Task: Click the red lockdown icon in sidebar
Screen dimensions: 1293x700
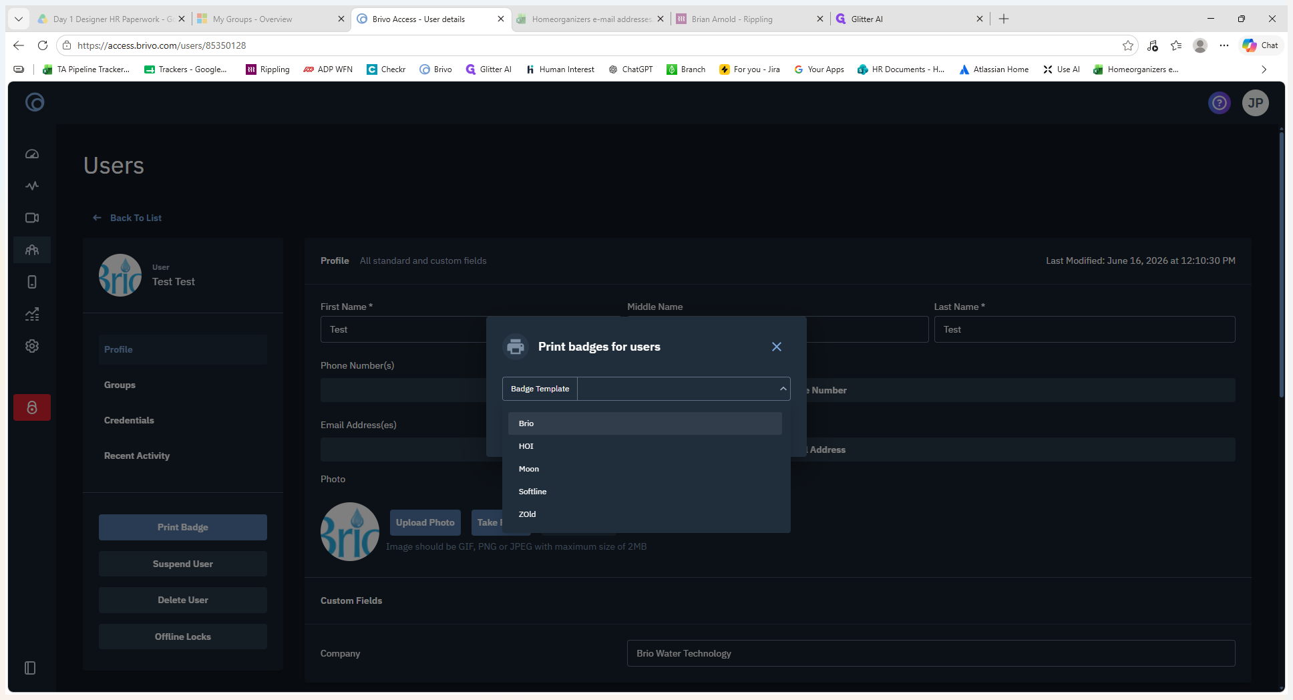Action: tap(32, 407)
